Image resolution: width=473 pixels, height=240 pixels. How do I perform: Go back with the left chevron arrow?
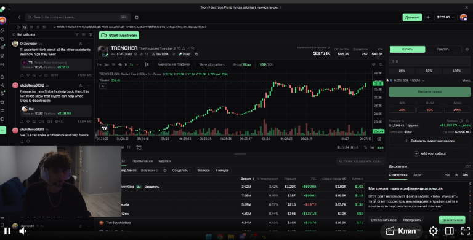click(19, 17)
